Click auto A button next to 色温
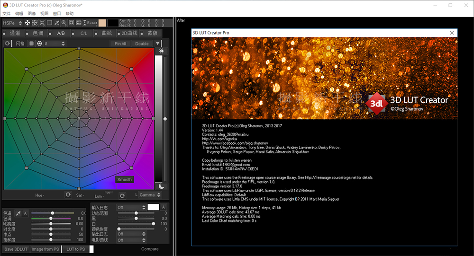This screenshot has height=256, width=474. tap(26, 213)
